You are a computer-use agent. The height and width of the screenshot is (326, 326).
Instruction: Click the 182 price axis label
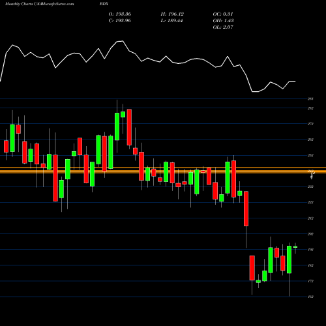click(310, 265)
